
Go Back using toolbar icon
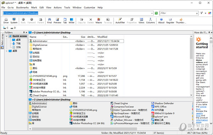pos(23,21)
